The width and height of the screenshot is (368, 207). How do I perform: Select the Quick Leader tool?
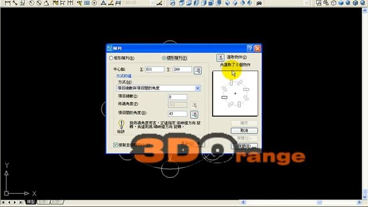pos(79,3)
